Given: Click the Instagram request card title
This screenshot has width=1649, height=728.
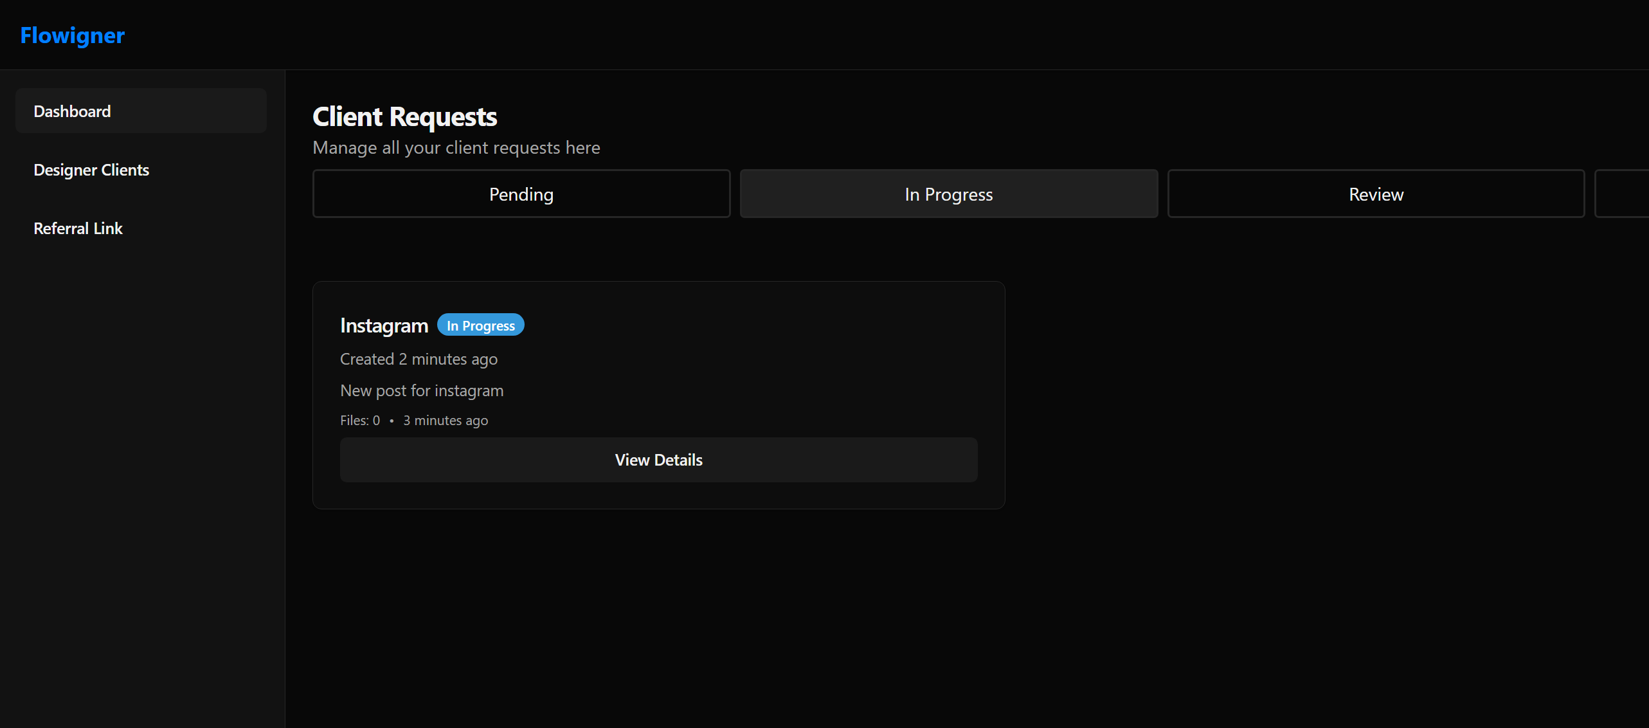Looking at the screenshot, I should click(384, 325).
